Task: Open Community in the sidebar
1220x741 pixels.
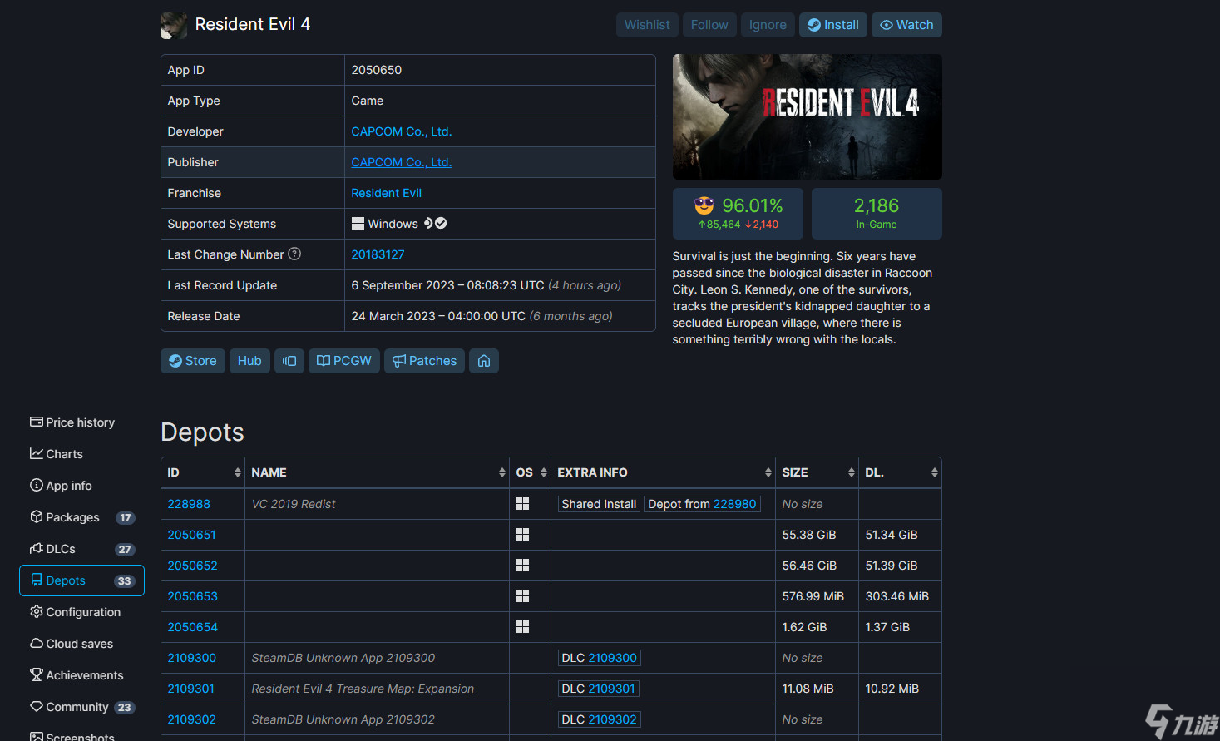Action: coord(81,707)
